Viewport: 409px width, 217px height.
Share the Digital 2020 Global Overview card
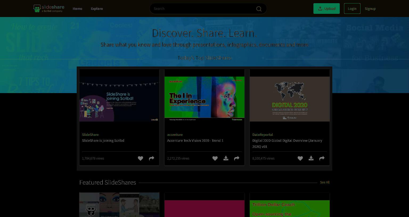(322, 158)
